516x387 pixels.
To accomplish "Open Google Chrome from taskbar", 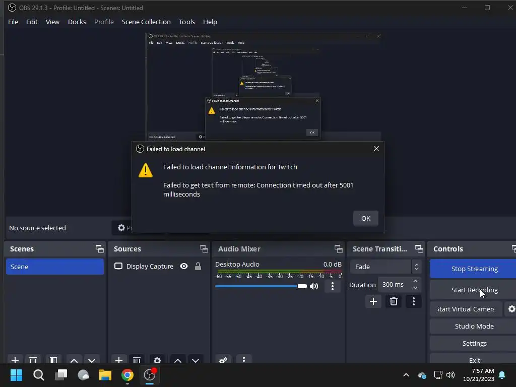I will point(127,375).
